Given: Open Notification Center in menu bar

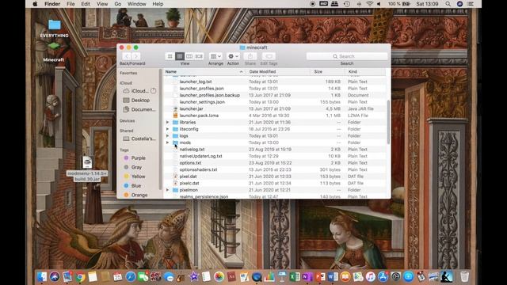Looking at the screenshot, I should pos(471,4).
